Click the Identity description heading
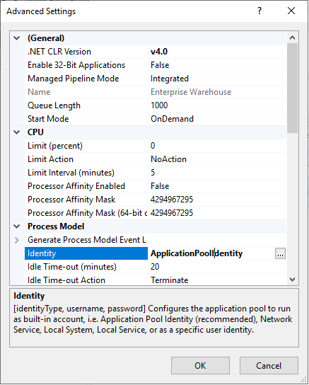This screenshot has height=385, width=309. click(29, 296)
